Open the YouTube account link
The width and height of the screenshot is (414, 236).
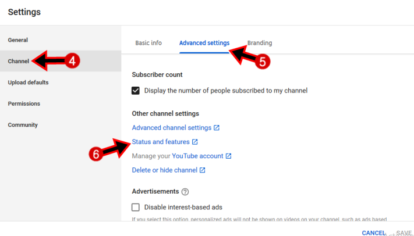click(197, 156)
